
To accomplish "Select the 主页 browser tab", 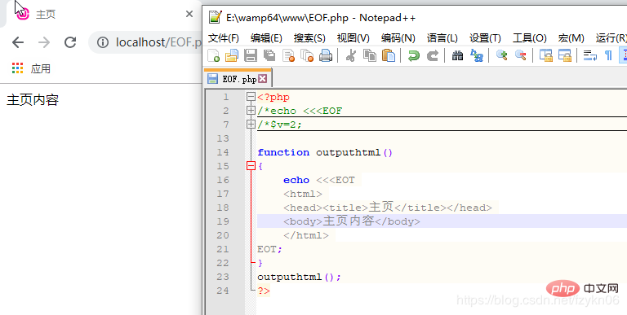I will pyautogui.click(x=102, y=14).
